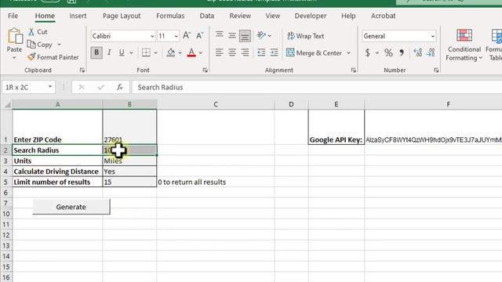Open Conditional Formatting menu
Image resolution: width=502 pixels, height=282 pixels.
pyautogui.click(x=464, y=45)
